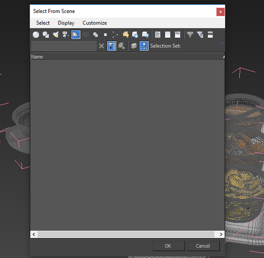This screenshot has width=264, height=258.
Task: Toggle Display Frozen Objects snowflake icon
Action: (x=135, y=35)
